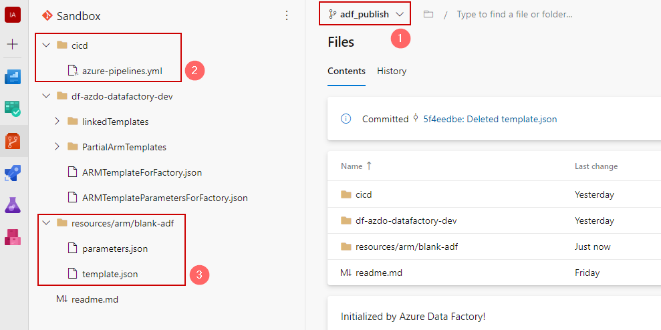This screenshot has height=330, width=661.
Task: Click the Sandbox repository git icon
Action: point(47,16)
